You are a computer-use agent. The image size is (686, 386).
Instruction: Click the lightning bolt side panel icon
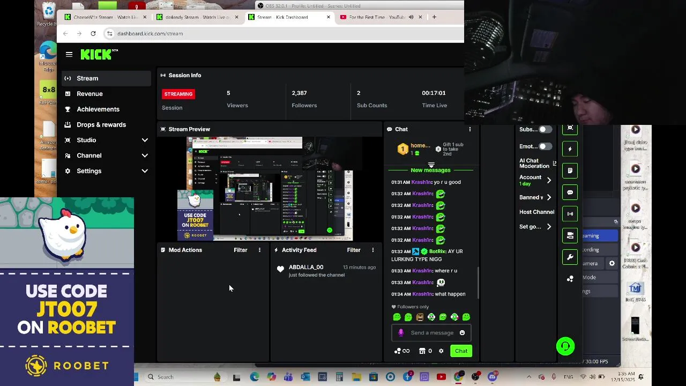coord(570,149)
